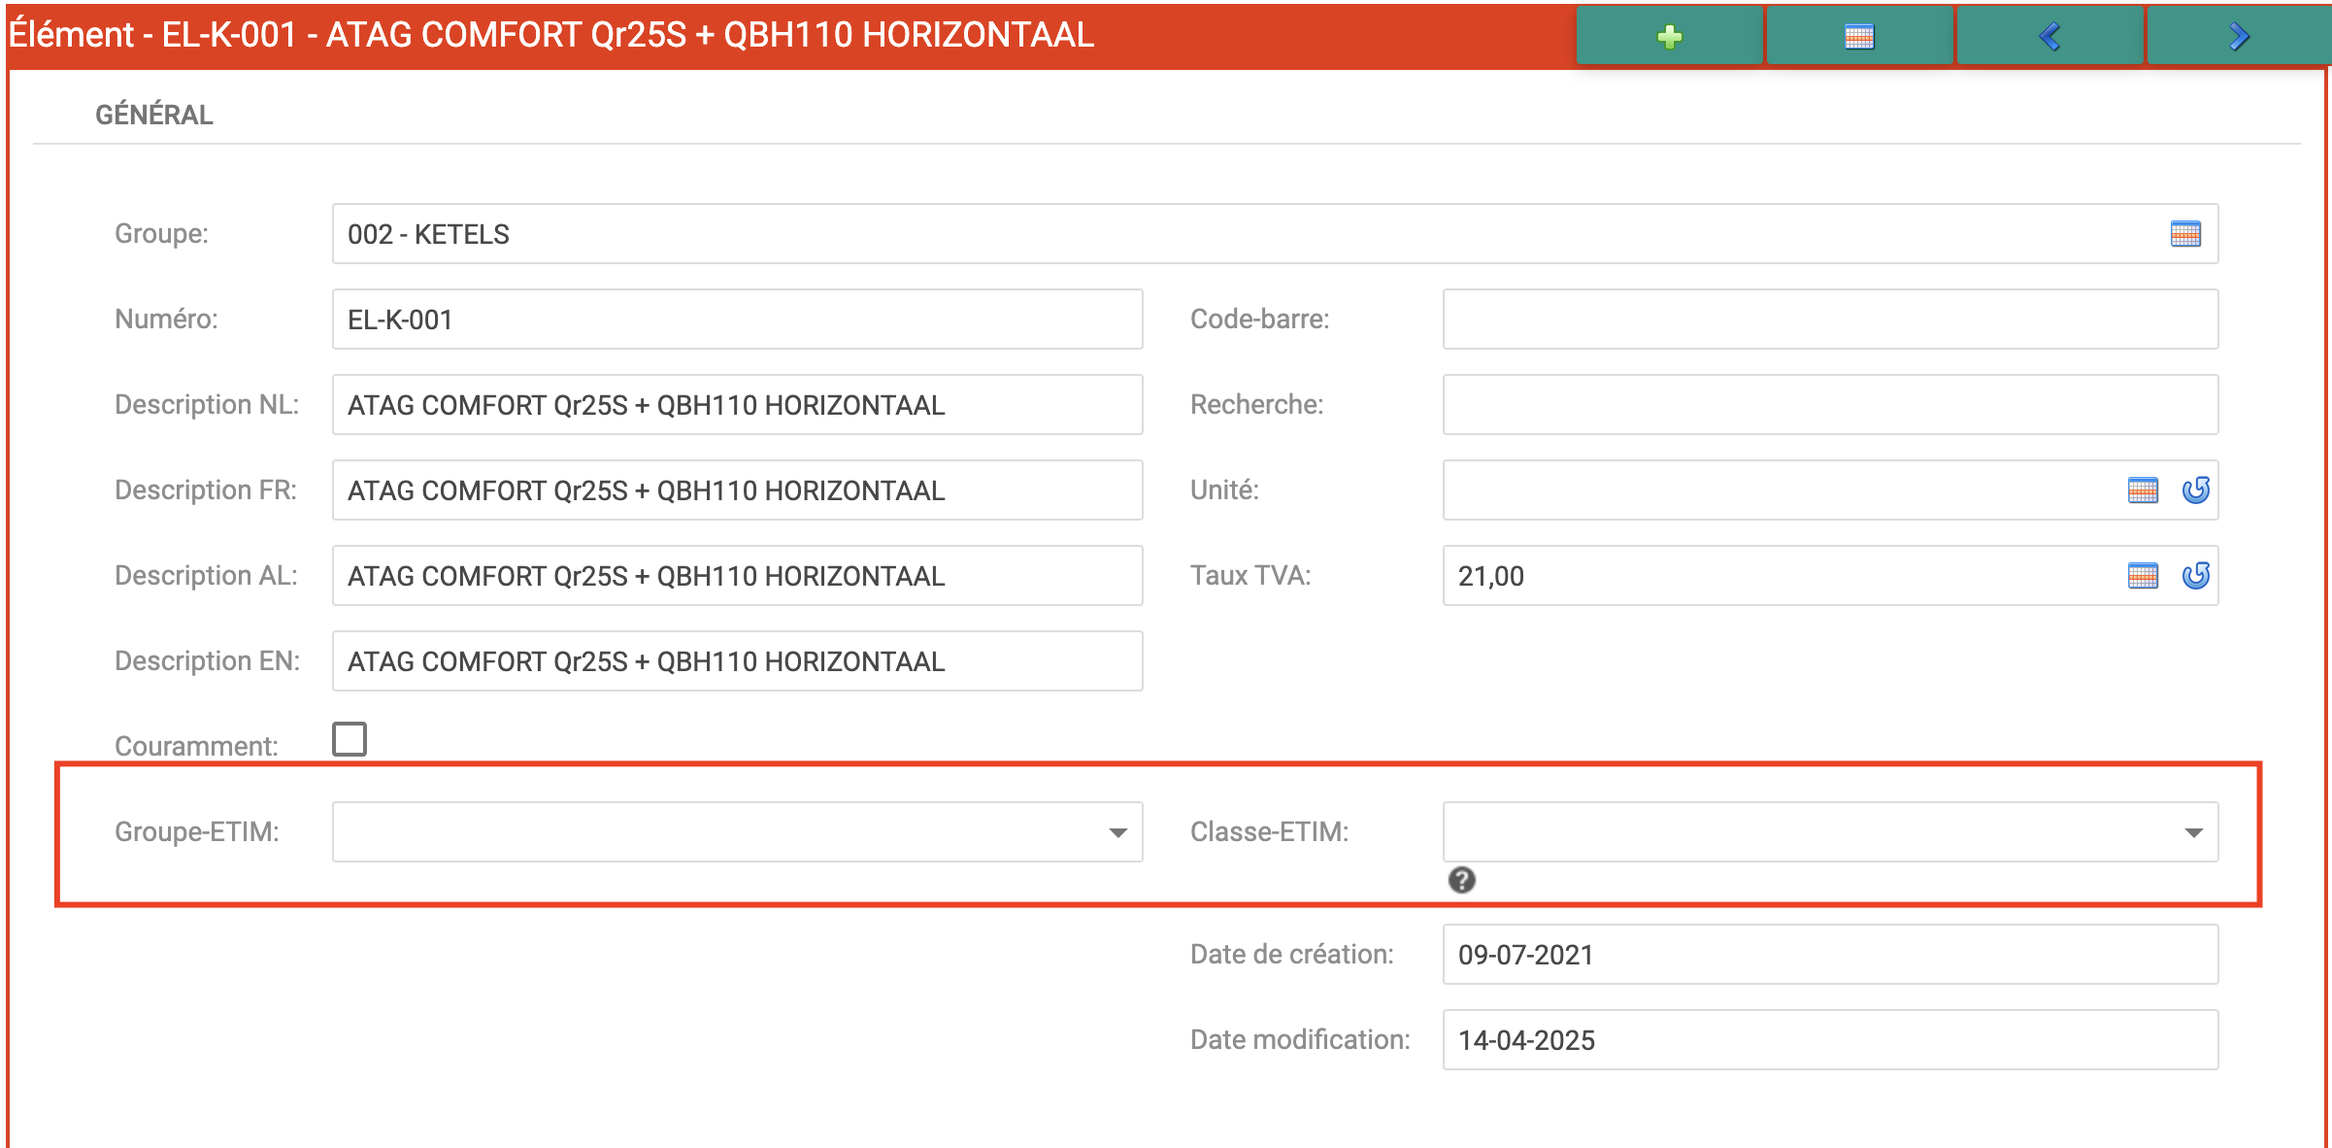This screenshot has width=2332, height=1148.
Task: Go to previous element with left arrow
Action: coord(2049,37)
